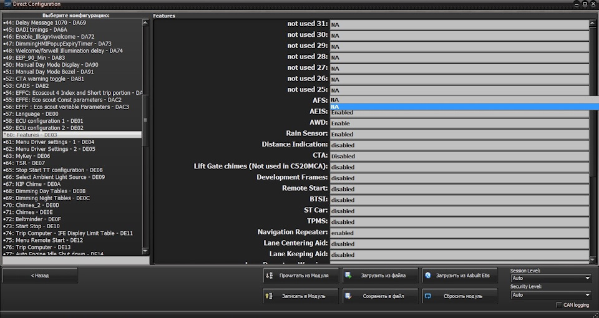The image size is (599, 318).
Task: Select 61: Menu Driver settings - 1
Action: click(x=72, y=142)
